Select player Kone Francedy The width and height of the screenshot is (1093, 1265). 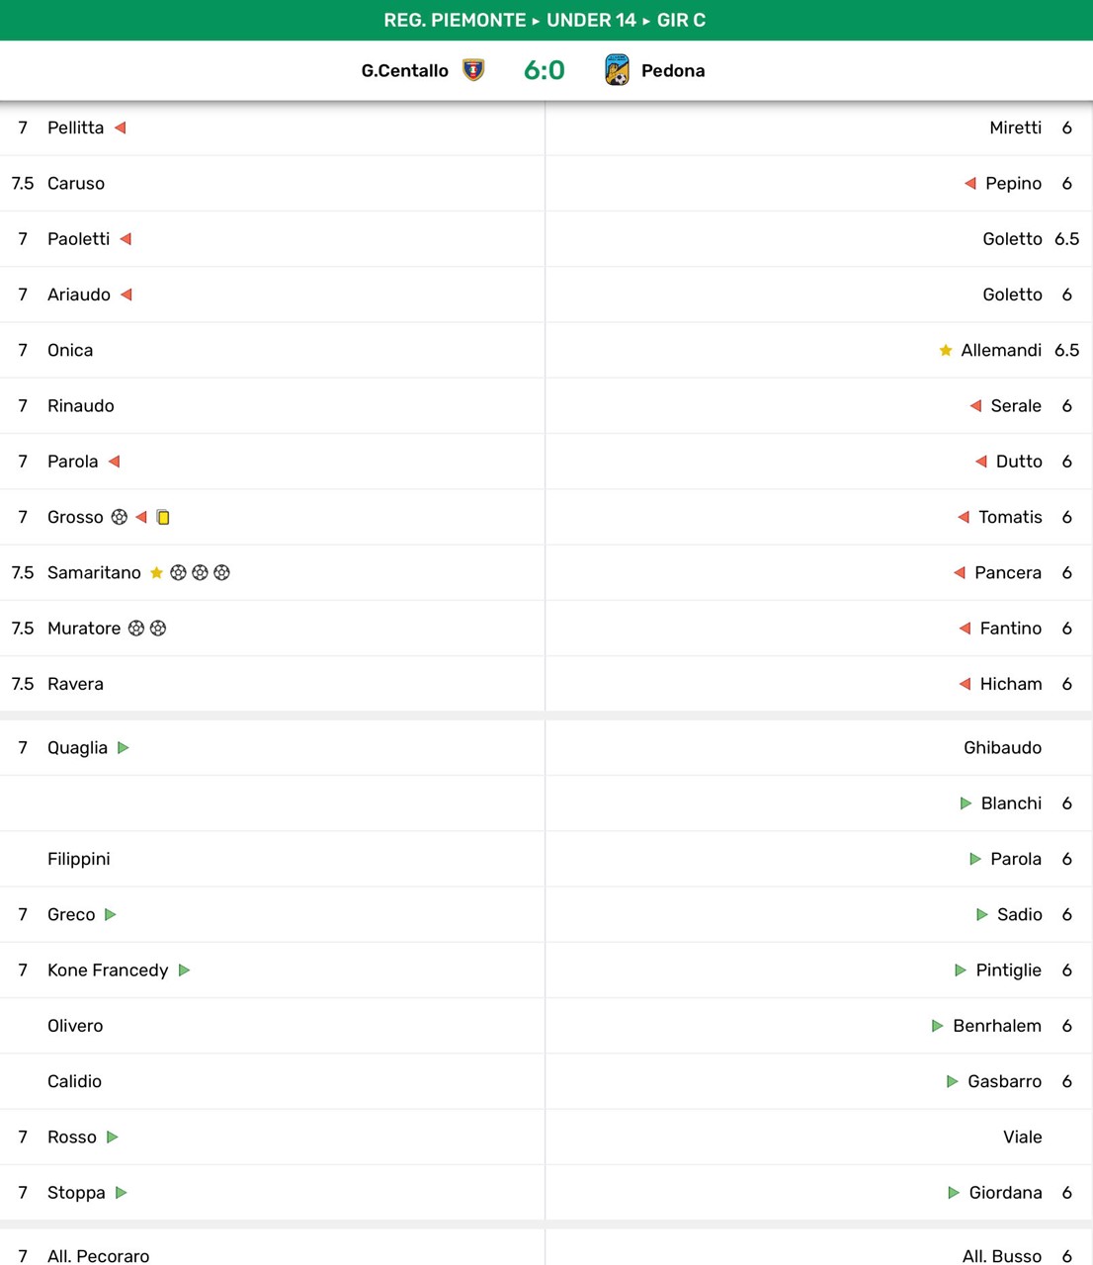[x=108, y=970]
